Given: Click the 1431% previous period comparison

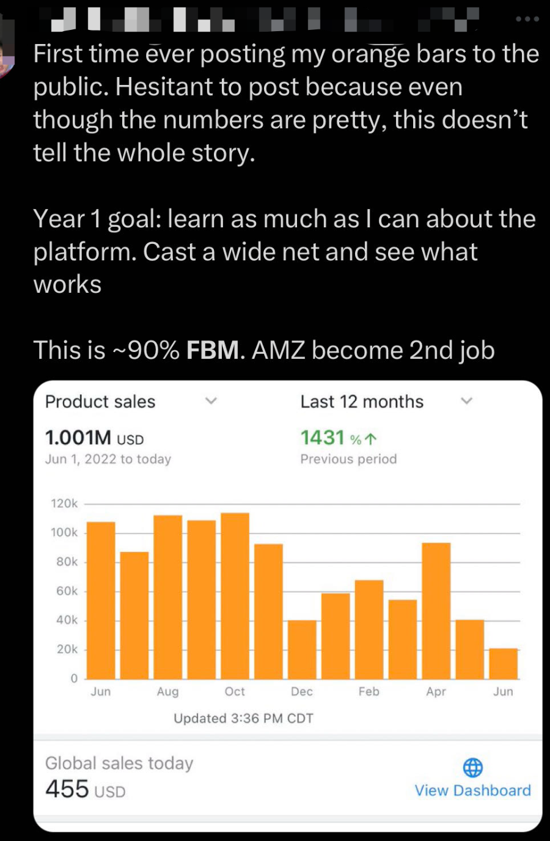Looking at the screenshot, I should pos(339,438).
